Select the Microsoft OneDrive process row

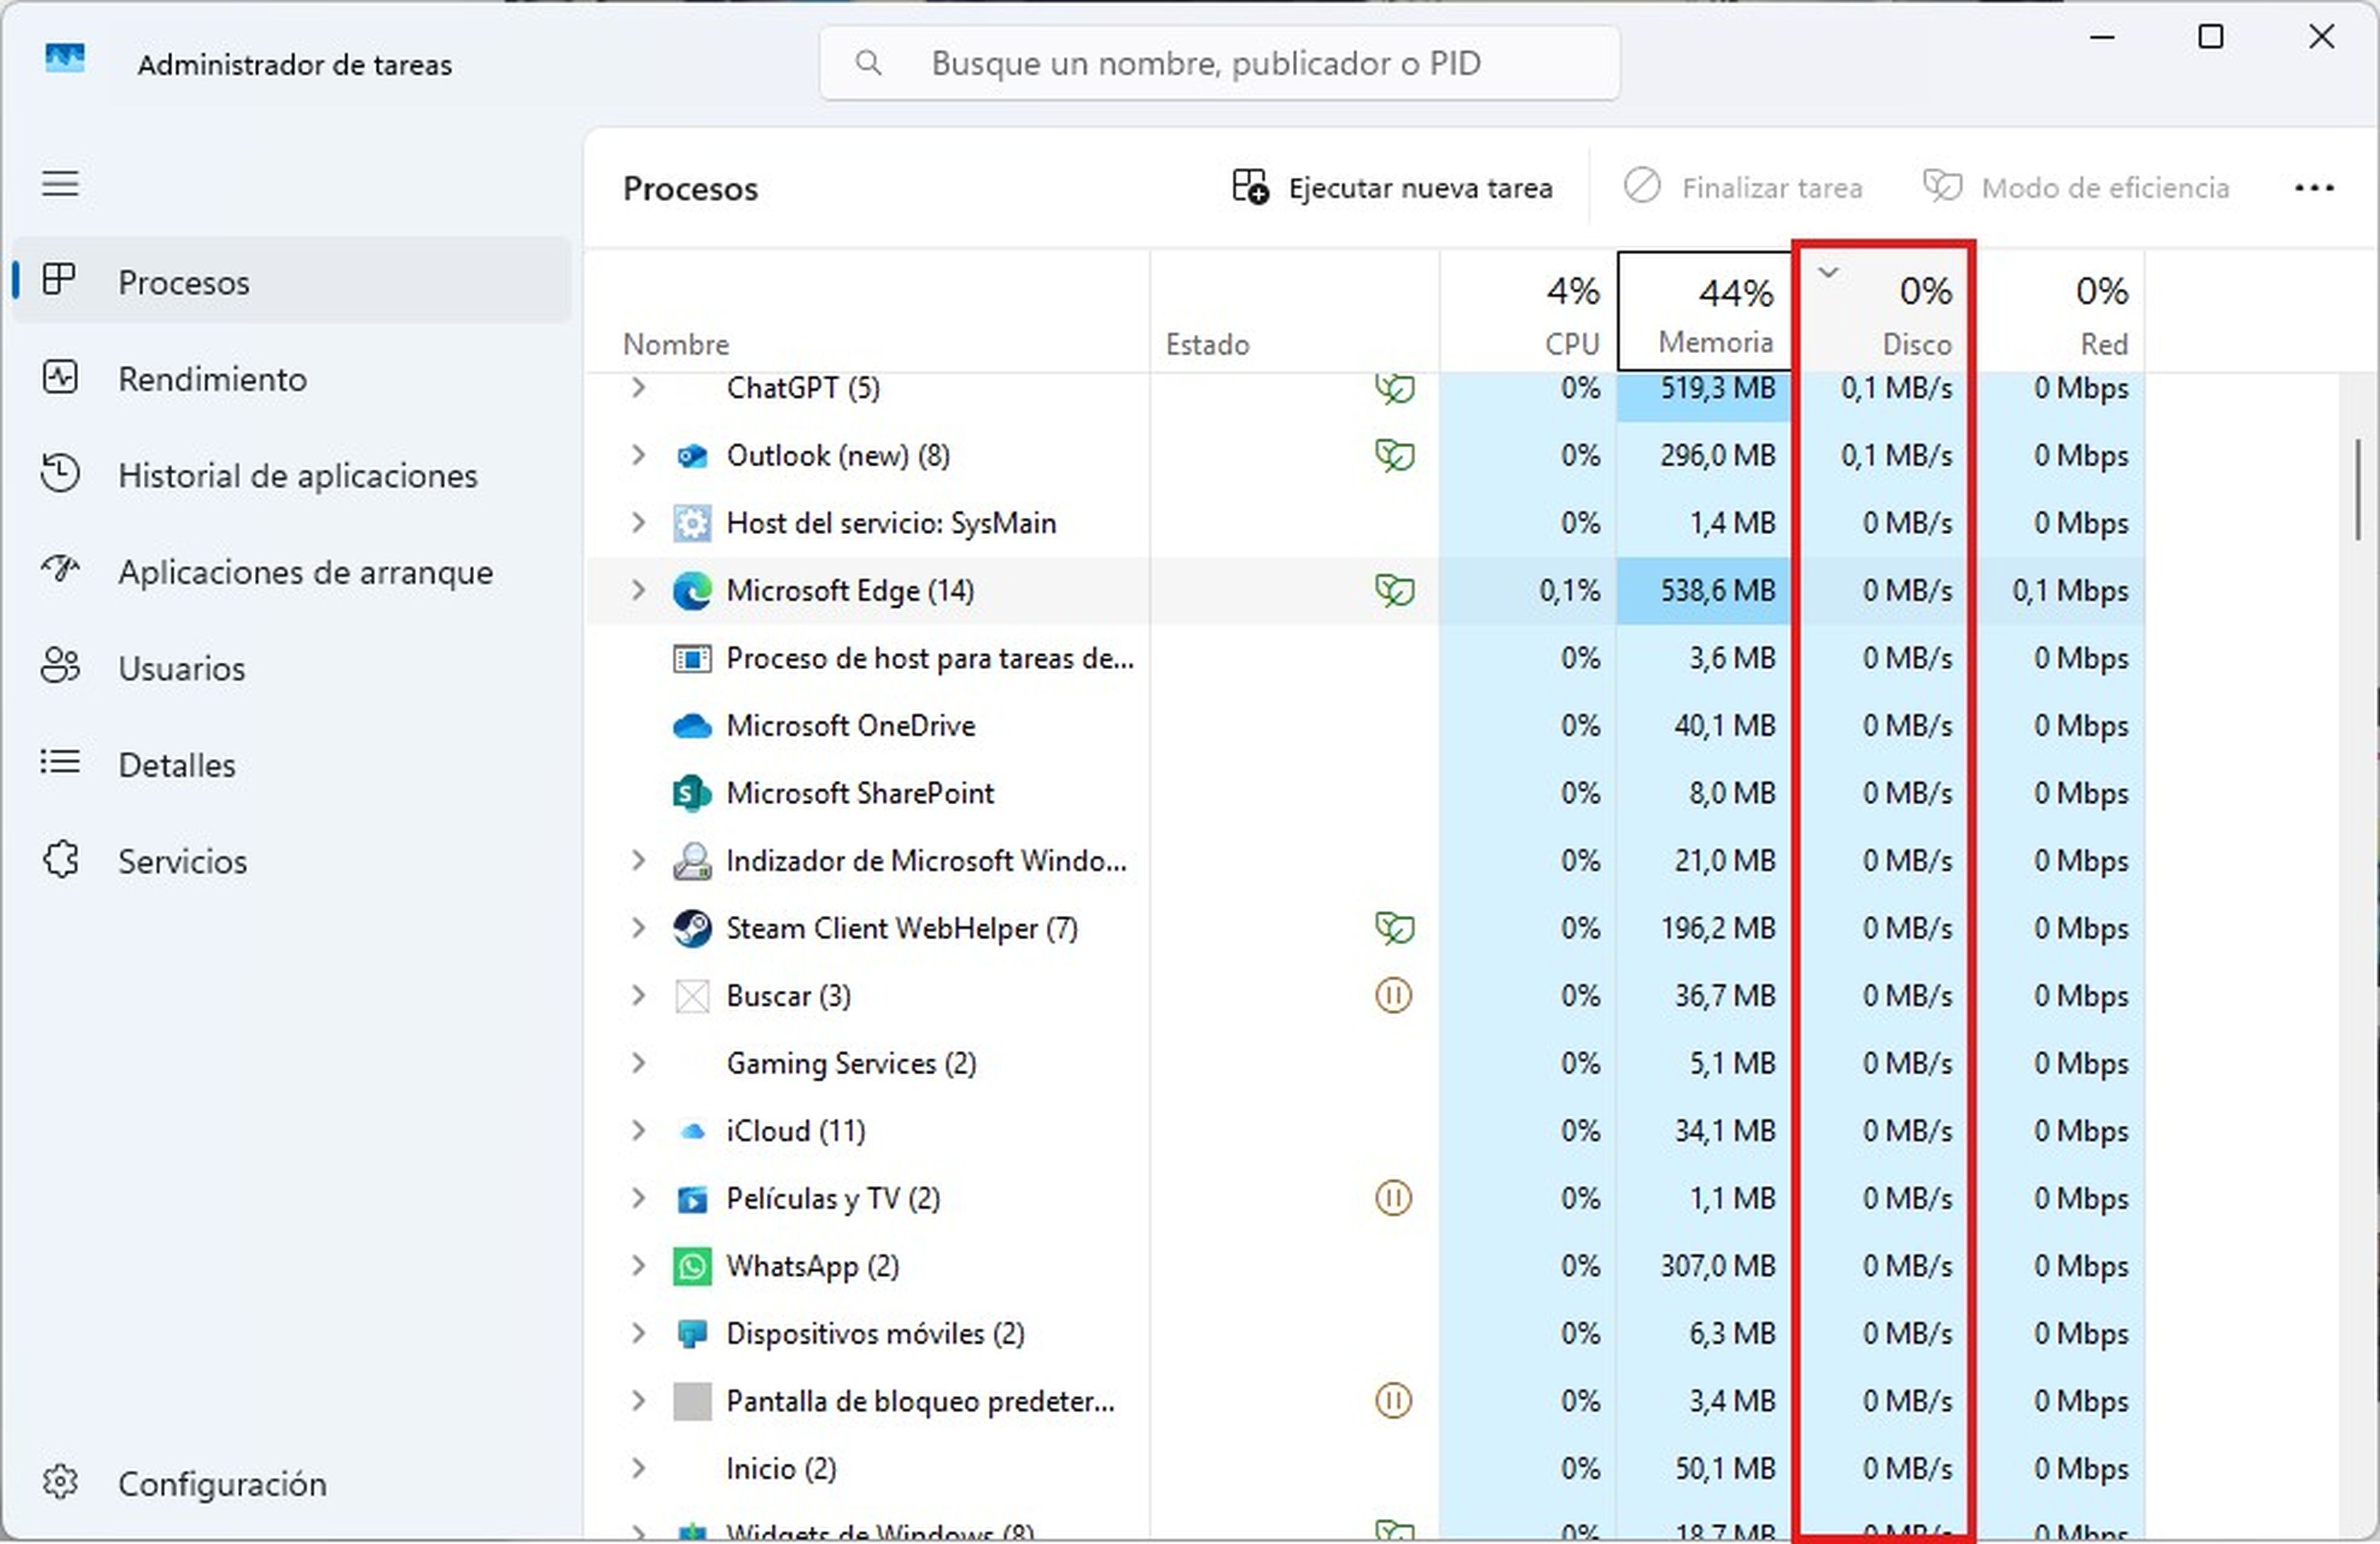[1365, 726]
